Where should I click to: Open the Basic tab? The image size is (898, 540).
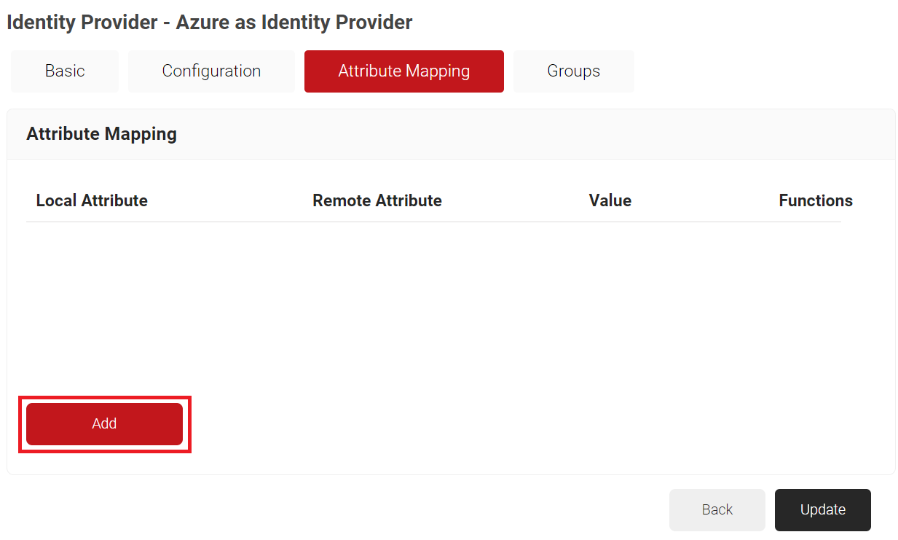[65, 71]
